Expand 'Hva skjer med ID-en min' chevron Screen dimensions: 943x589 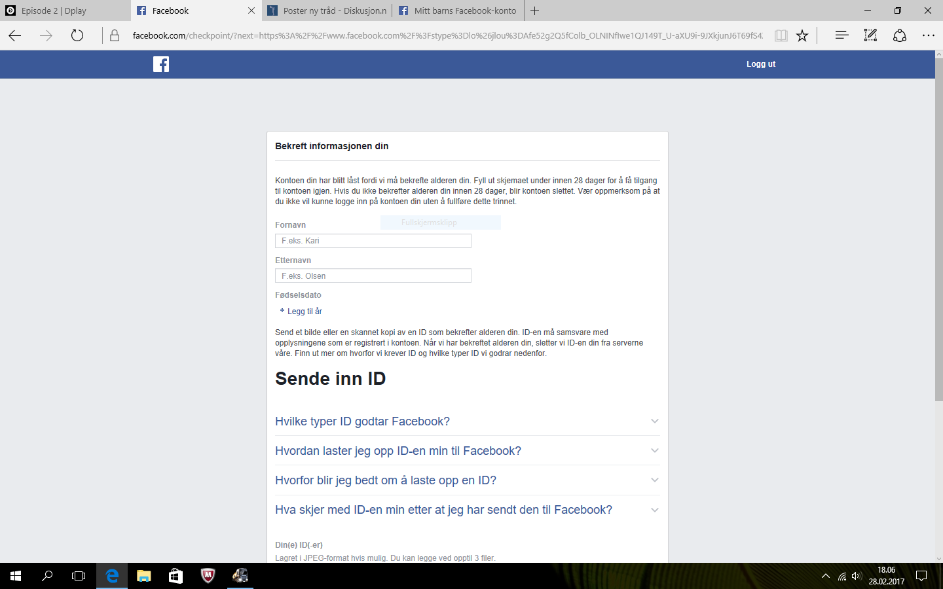(x=655, y=510)
